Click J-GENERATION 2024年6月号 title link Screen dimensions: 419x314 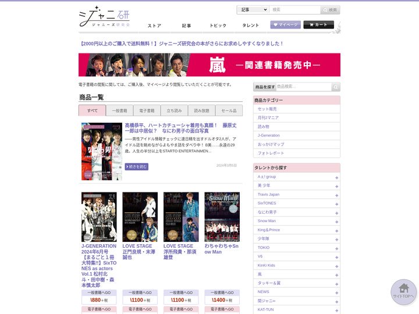pos(99,265)
